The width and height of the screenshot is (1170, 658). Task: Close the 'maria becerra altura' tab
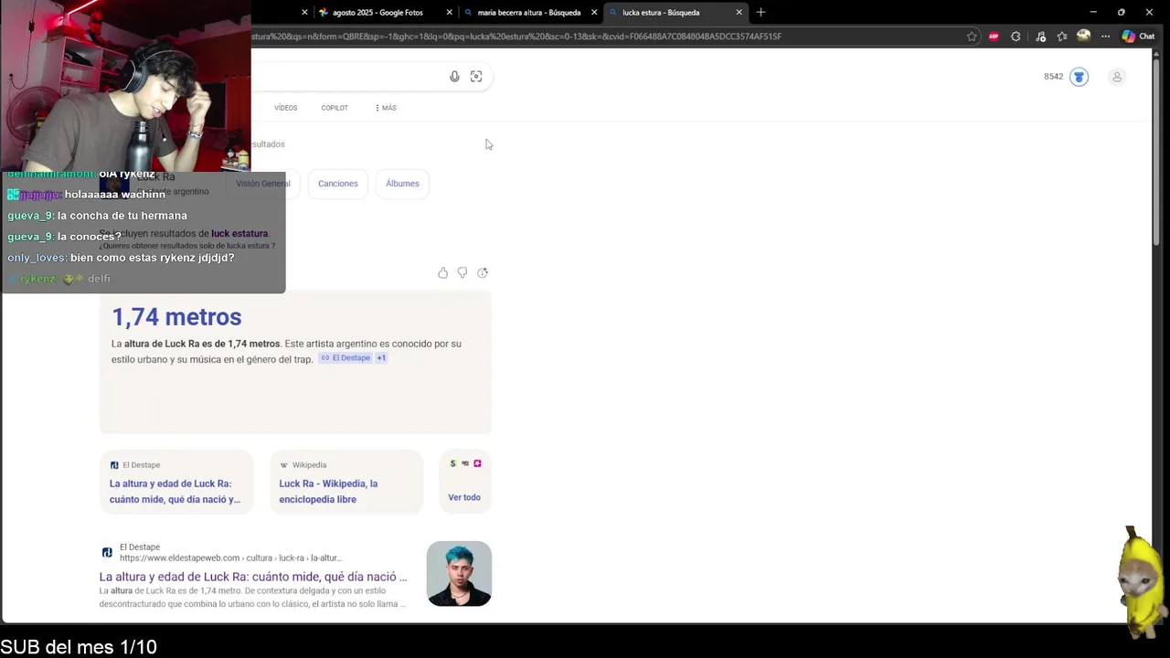point(594,12)
